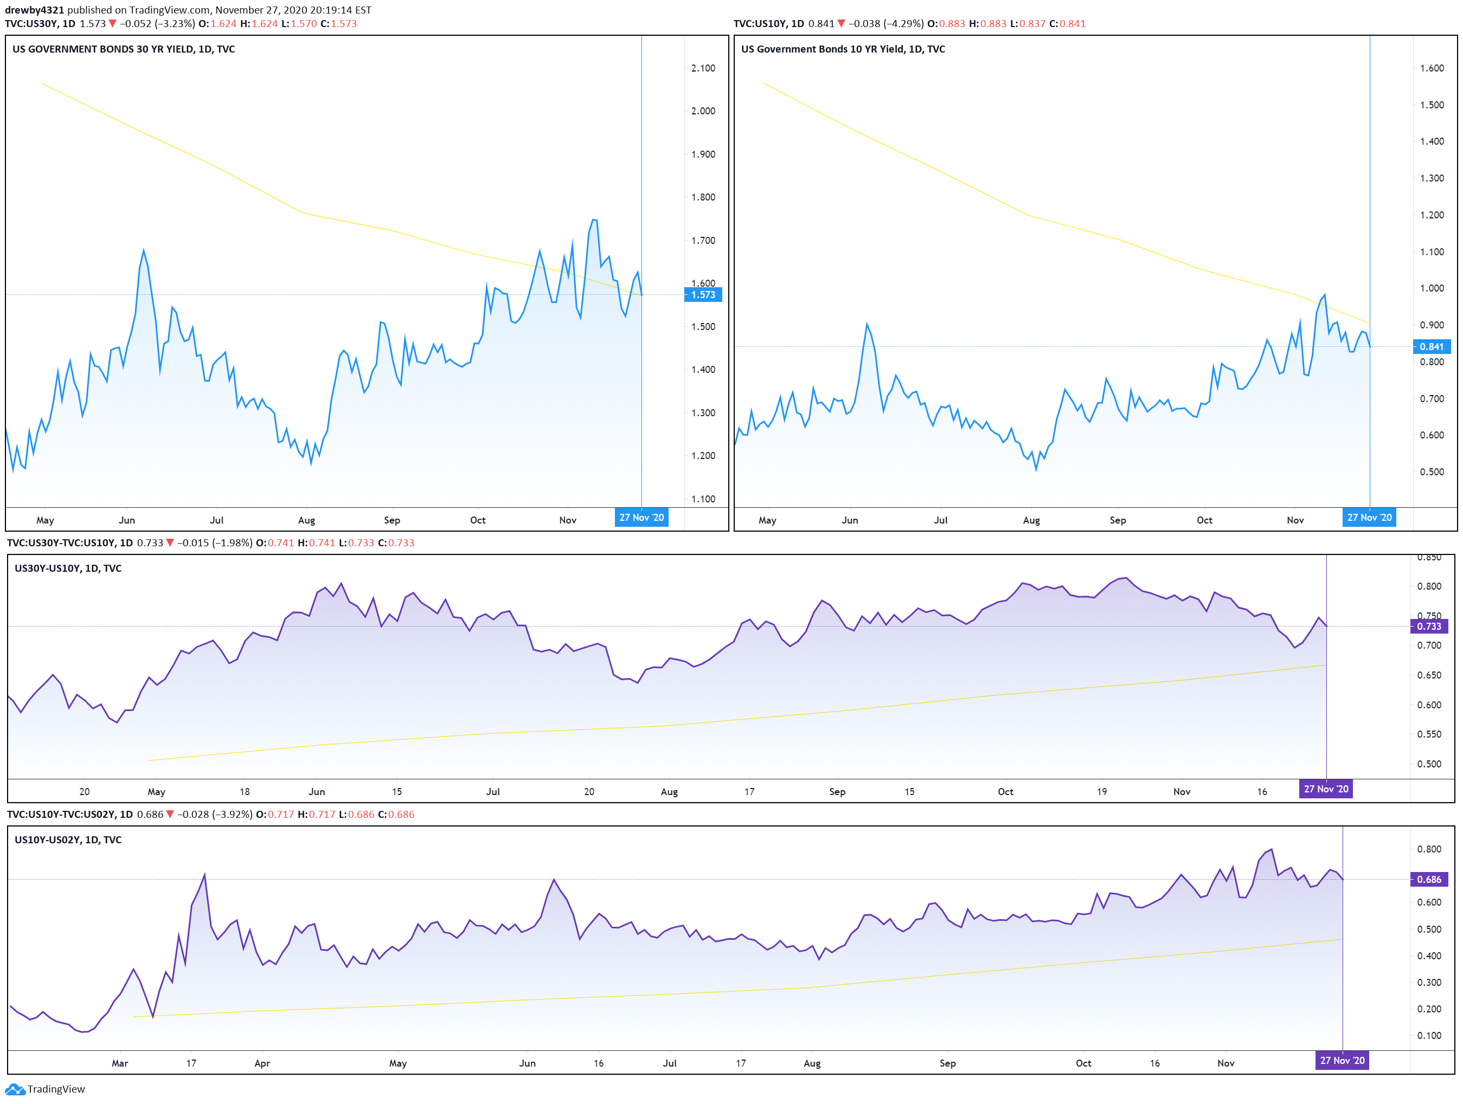This screenshot has width=1463, height=1104.
Task: Click the −0.052 (−3.23%) change value in header
Action: click(157, 24)
